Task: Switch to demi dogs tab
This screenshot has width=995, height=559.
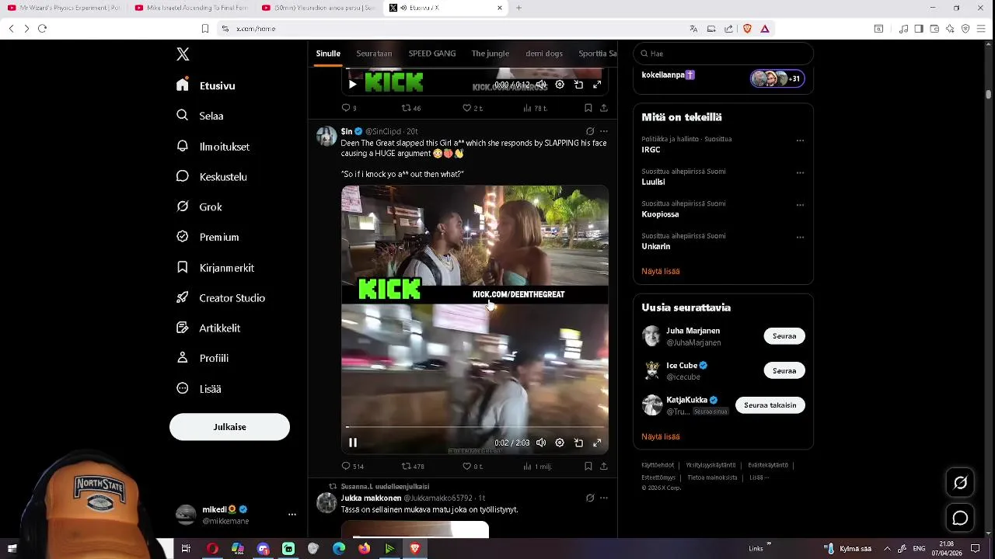Action: tap(544, 54)
